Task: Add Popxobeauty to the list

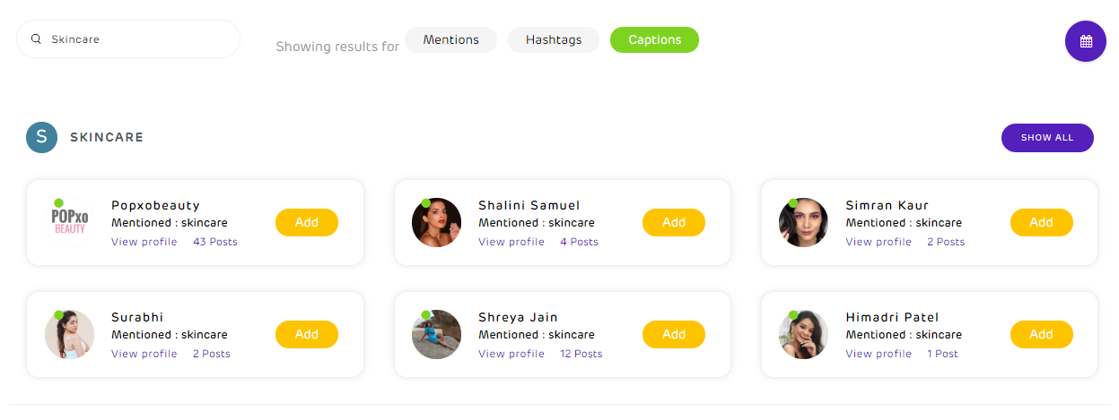Action: click(306, 222)
